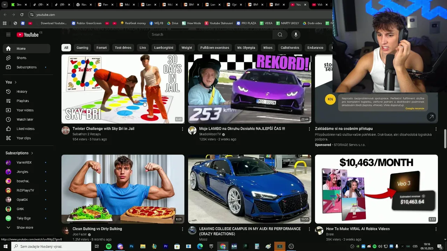Open Joe Fazer channel link
Image resolution: width=447 pixels, height=251 pixels.
coord(80,234)
